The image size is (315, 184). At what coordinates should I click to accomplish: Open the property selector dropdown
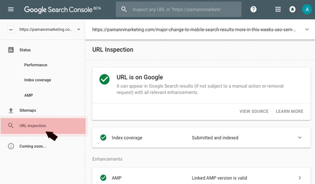(x=79, y=29)
